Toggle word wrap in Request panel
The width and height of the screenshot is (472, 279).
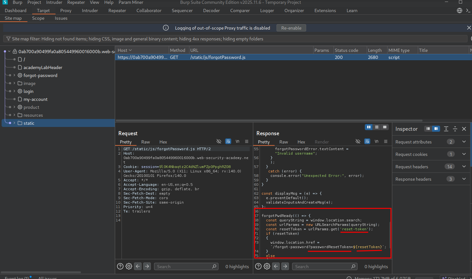click(228, 141)
